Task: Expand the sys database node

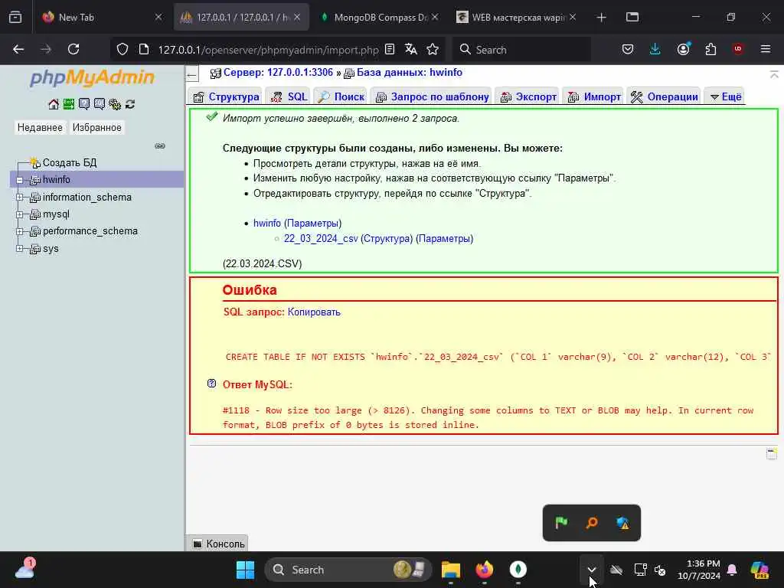Action: (x=19, y=248)
